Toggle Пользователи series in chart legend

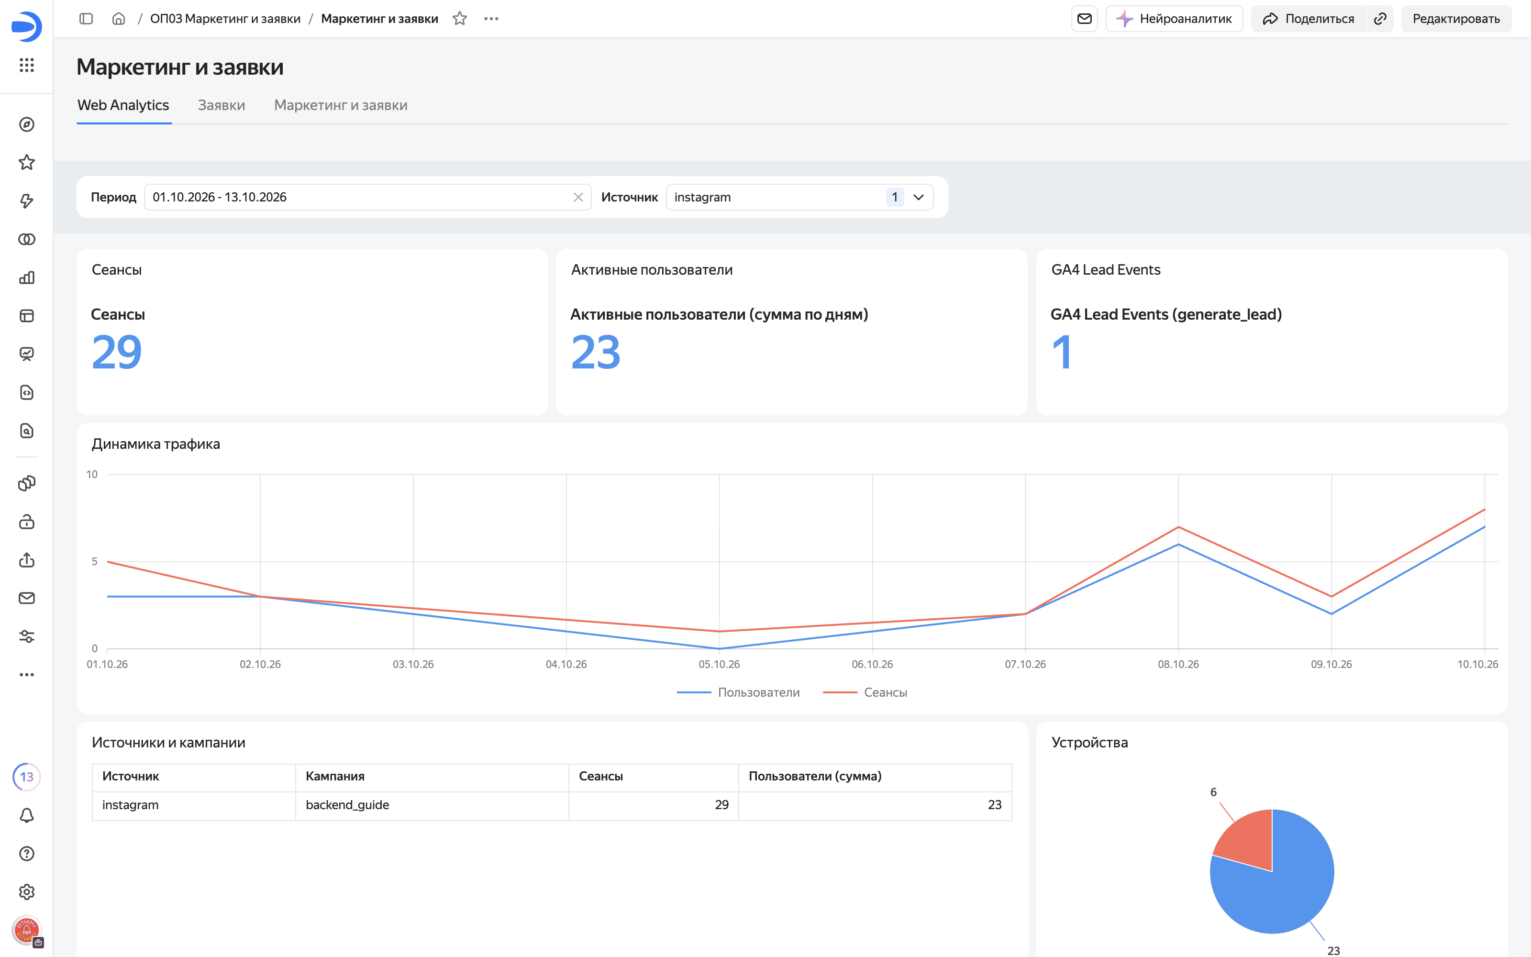pyautogui.click(x=738, y=692)
